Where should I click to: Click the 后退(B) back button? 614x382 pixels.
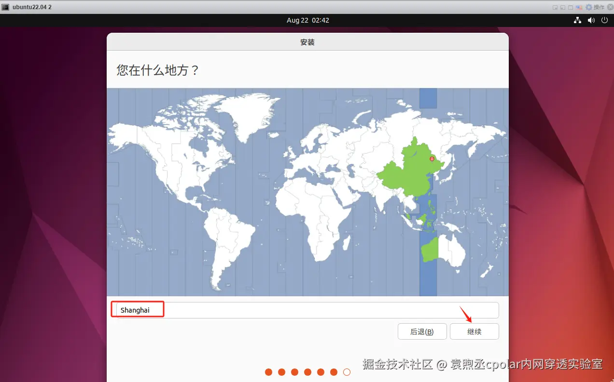422,331
